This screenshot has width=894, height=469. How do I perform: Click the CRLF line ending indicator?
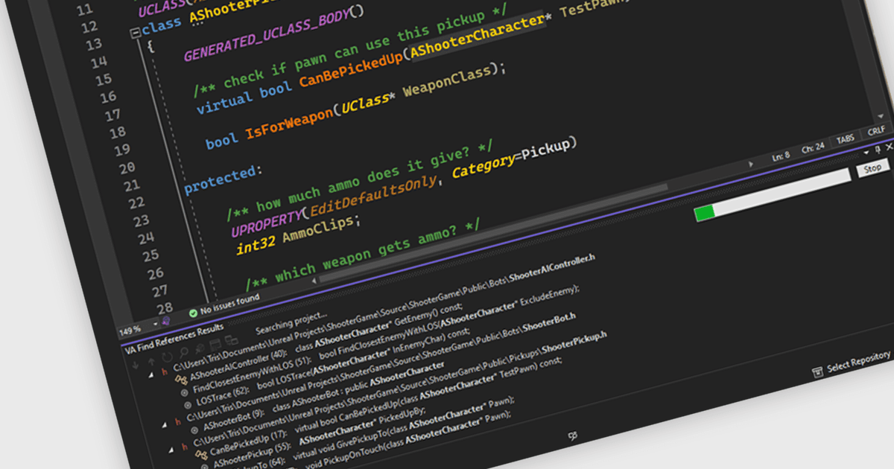877,131
